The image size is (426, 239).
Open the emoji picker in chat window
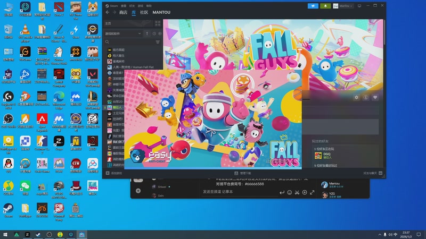[290, 192]
